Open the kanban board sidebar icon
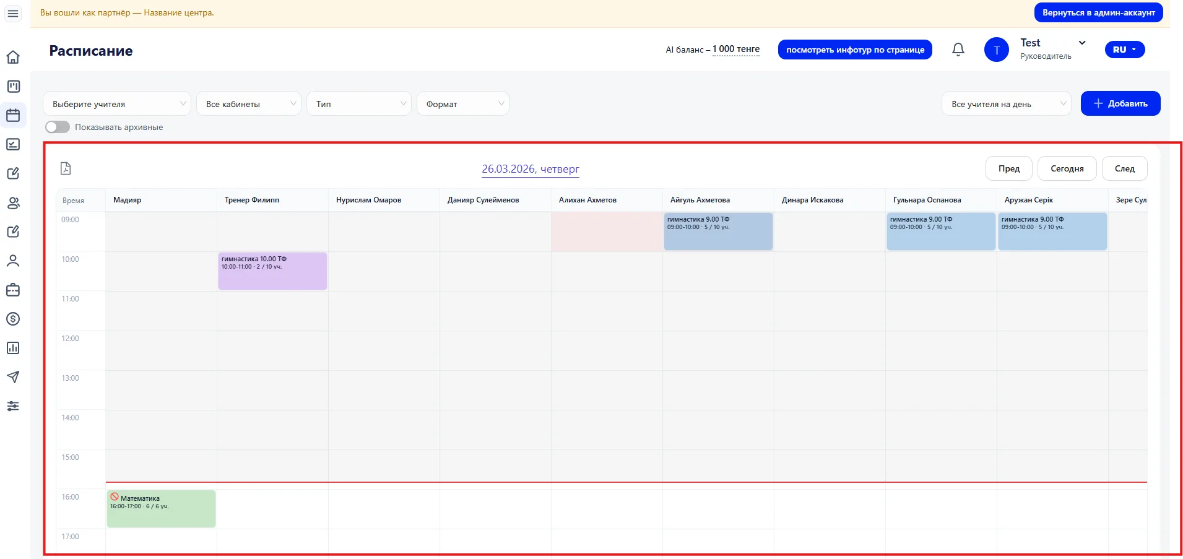The height and width of the screenshot is (559, 1183). (13, 86)
